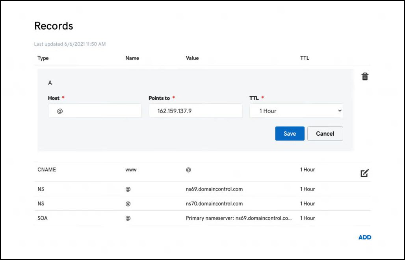Click the Save button
This screenshot has height=260, width=405.
[290, 133]
